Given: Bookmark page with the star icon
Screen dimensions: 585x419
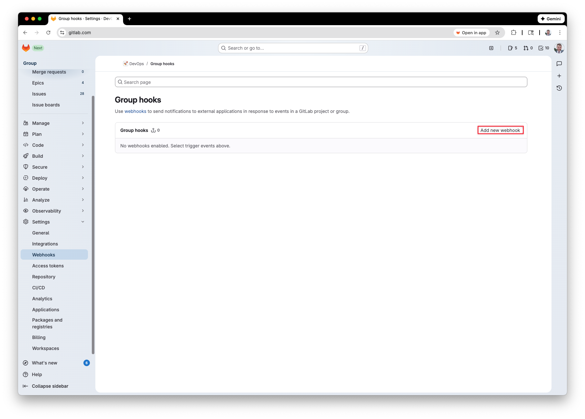Looking at the screenshot, I should coord(497,33).
